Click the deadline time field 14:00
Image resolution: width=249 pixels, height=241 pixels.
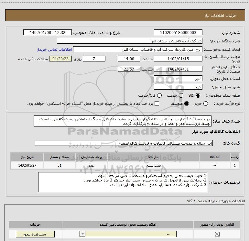click(x=129, y=59)
